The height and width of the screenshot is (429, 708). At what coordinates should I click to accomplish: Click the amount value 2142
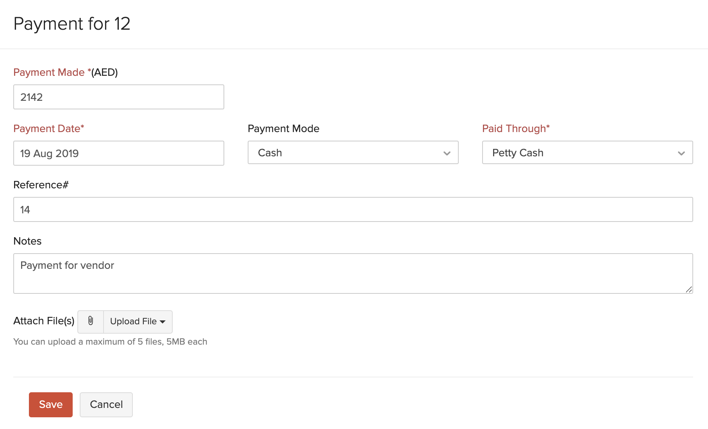pos(32,97)
